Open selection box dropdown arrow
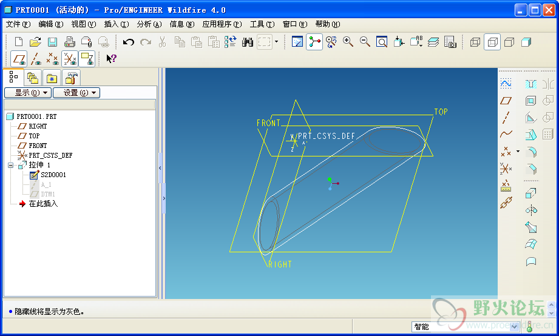This screenshot has height=336, width=559. (276, 42)
